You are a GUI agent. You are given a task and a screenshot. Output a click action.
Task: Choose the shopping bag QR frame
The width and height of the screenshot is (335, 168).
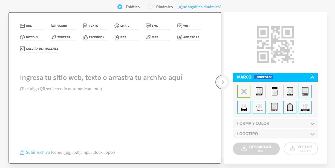click(x=290, y=107)
